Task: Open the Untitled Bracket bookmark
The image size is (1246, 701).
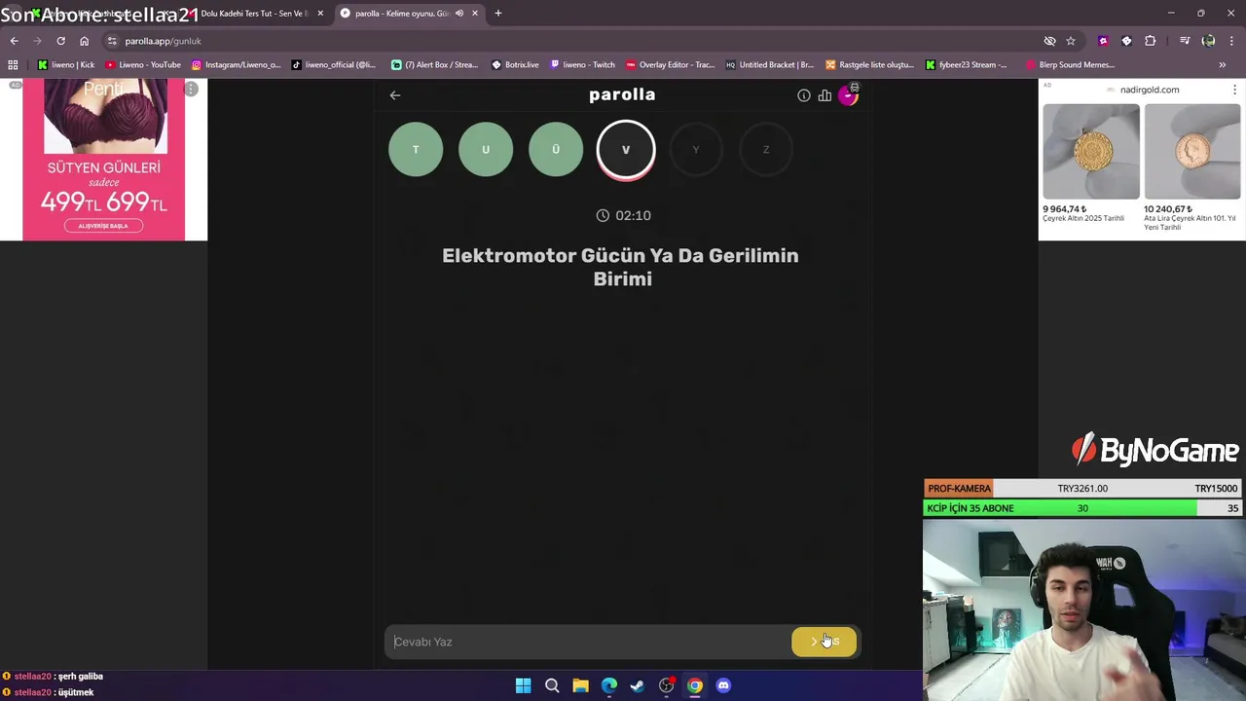Action: pos(769,65)
